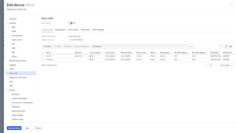Switch to IPsec tunnels tab

pyautogui.click(x=48, y=30)
